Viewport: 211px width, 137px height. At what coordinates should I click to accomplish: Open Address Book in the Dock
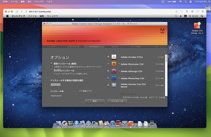pyautogui.click(x=100, y=123)
